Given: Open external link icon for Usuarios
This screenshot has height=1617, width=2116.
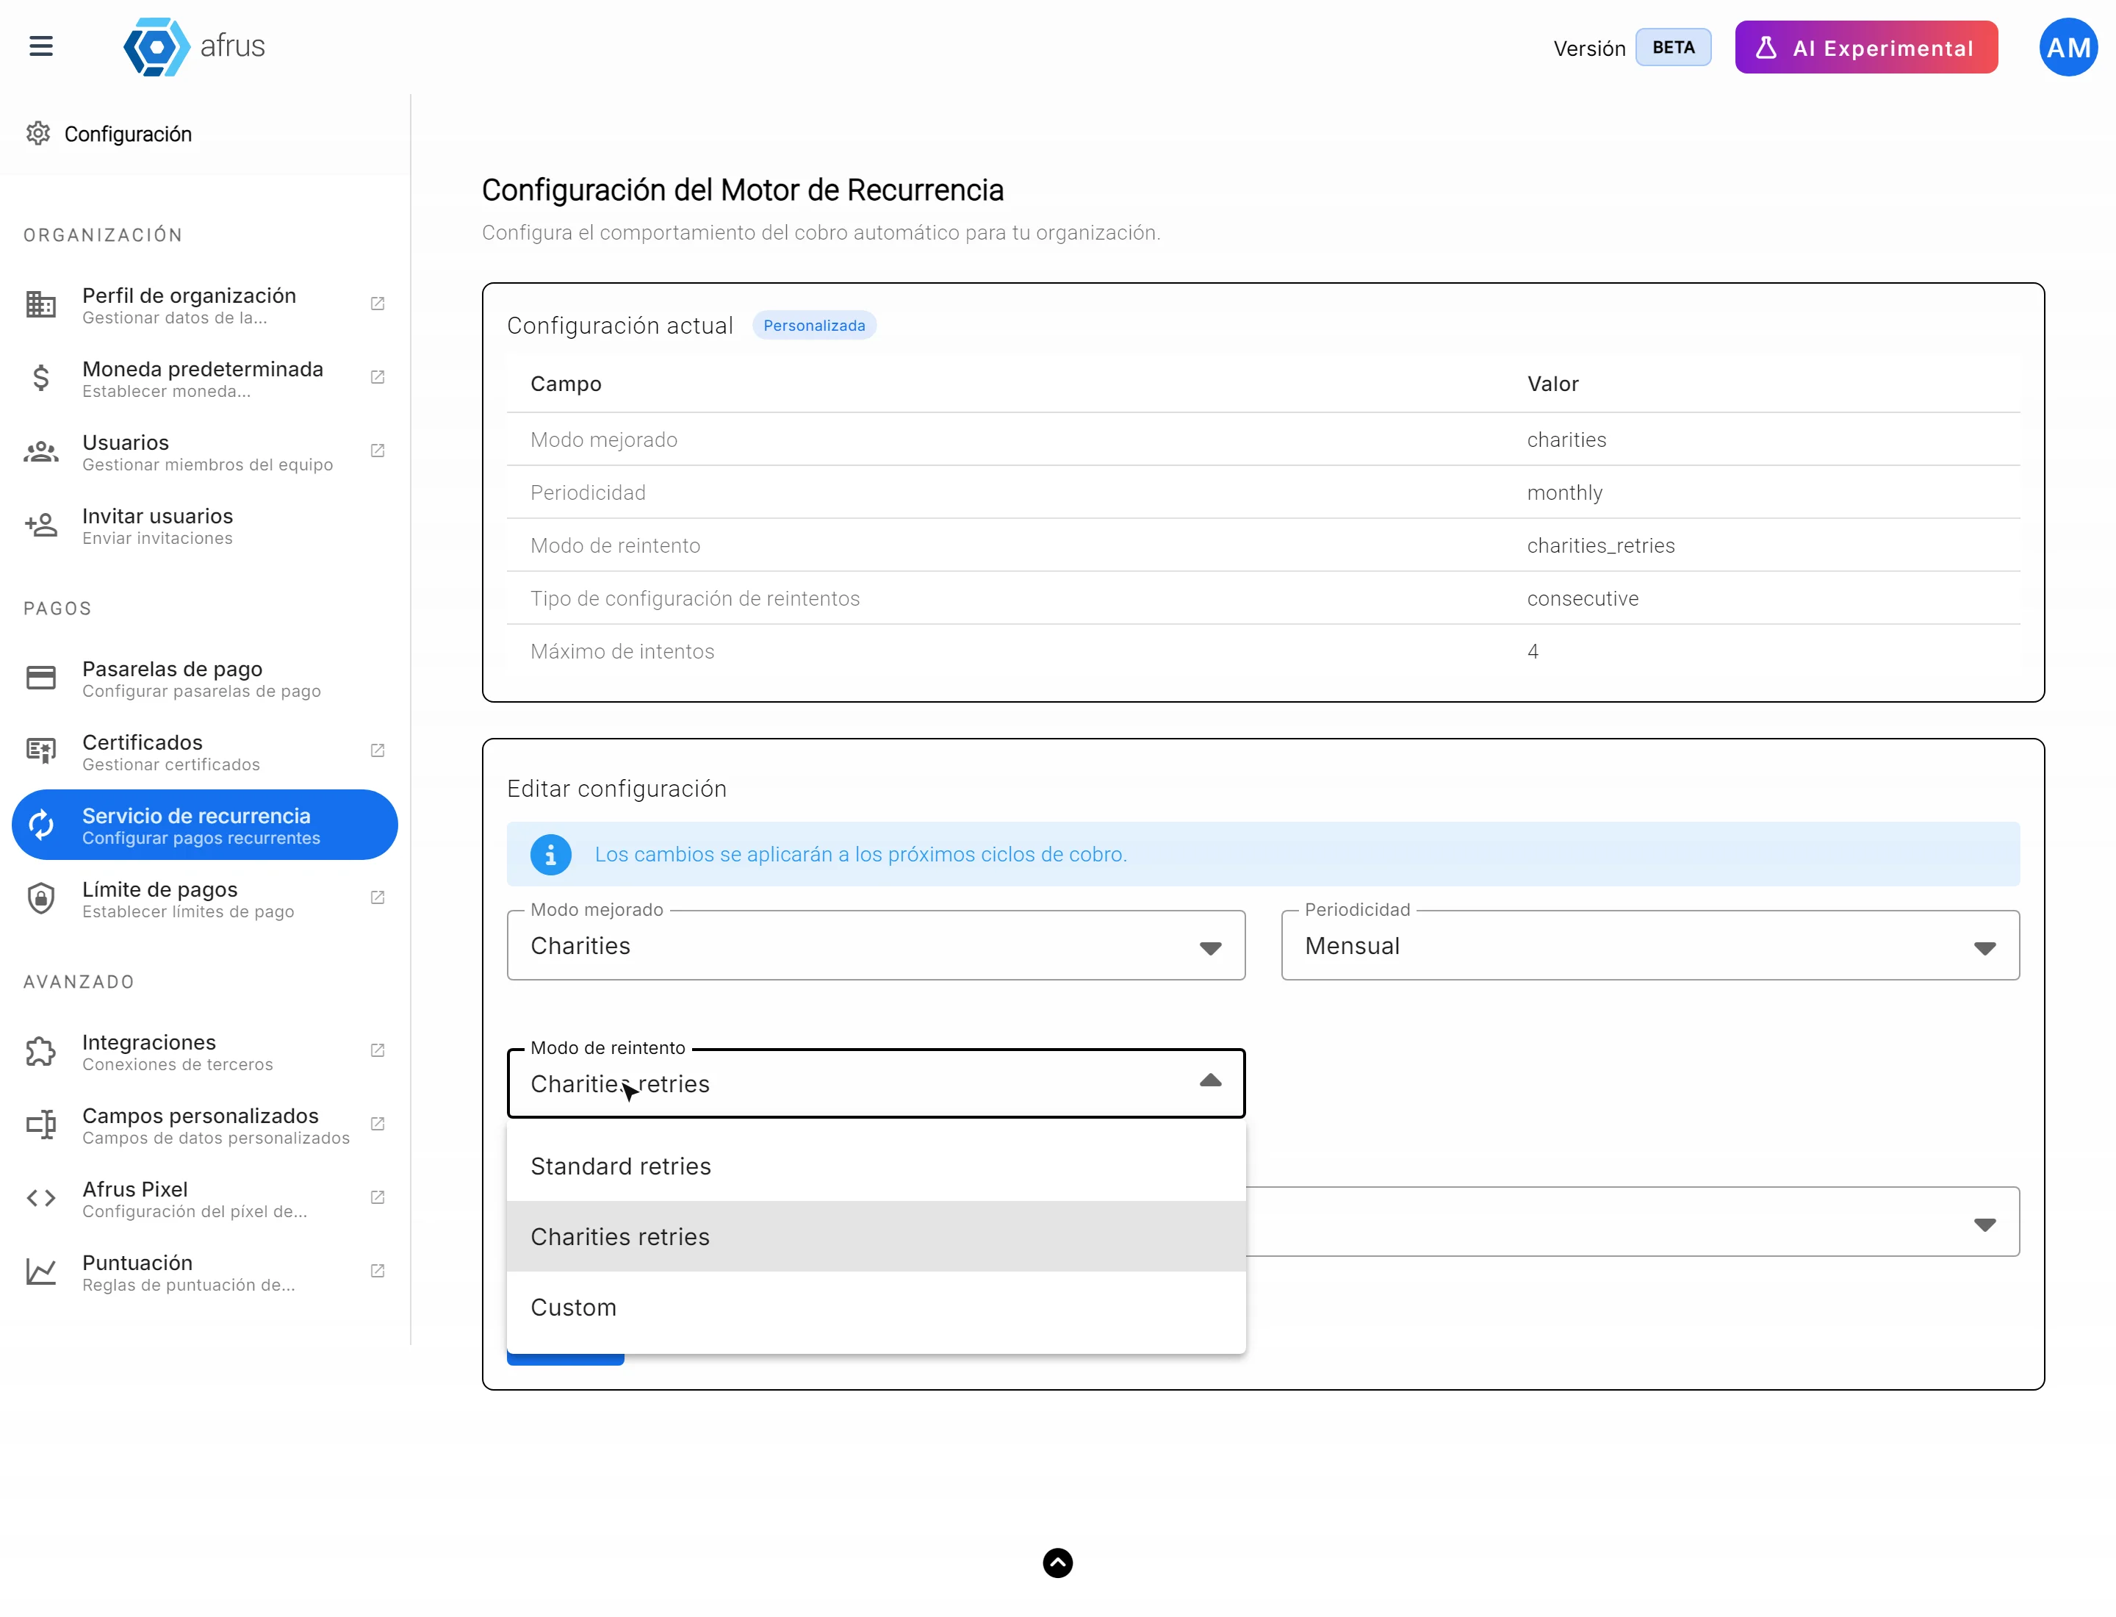Looking at the screenshot, I should (x=377, y=451).
